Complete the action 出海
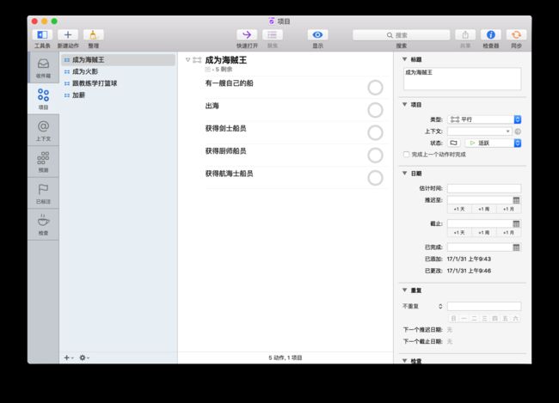The width and height of the screenshot is (559, 403). [375, 110]
